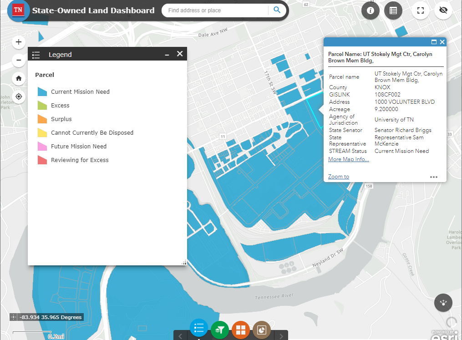Click the STREAM Status Current Mission Need value
This screenshot has height=340, width=462.
[401, 151]
